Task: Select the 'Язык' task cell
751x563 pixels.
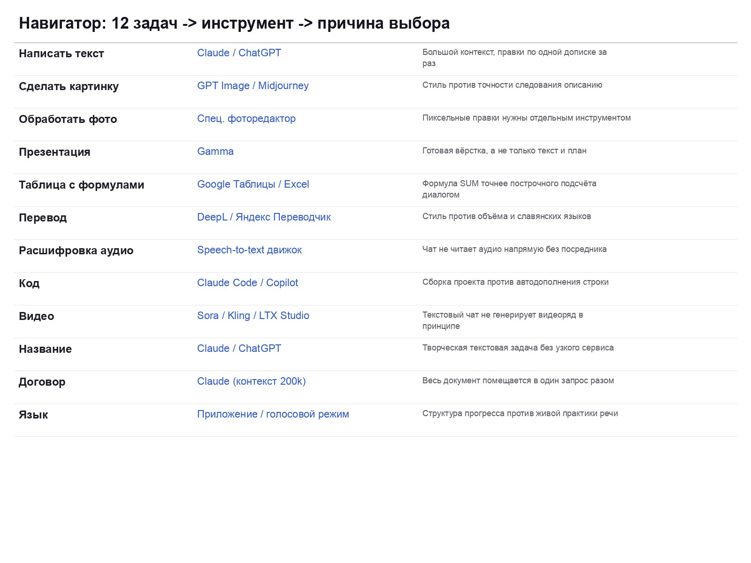Action: pyautogui.click(x=33, y=415)
